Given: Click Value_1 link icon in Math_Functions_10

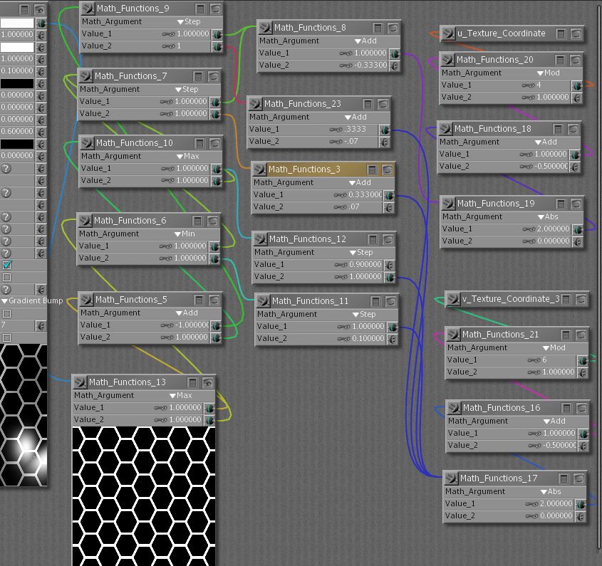Looking at the screenshot, I should pyautogui.click(x=167, y=169).
